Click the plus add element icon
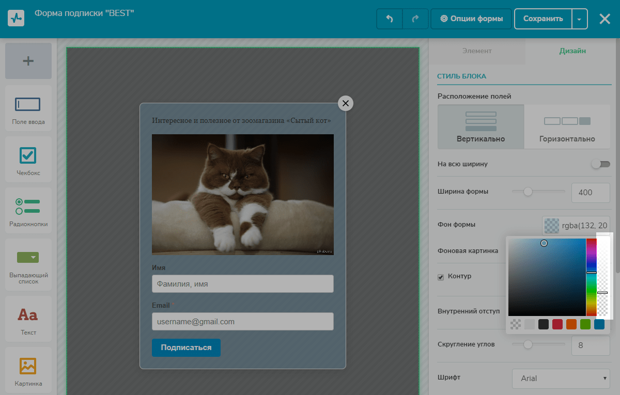Viewport: 620px width, 395px height. coord(28,61)
